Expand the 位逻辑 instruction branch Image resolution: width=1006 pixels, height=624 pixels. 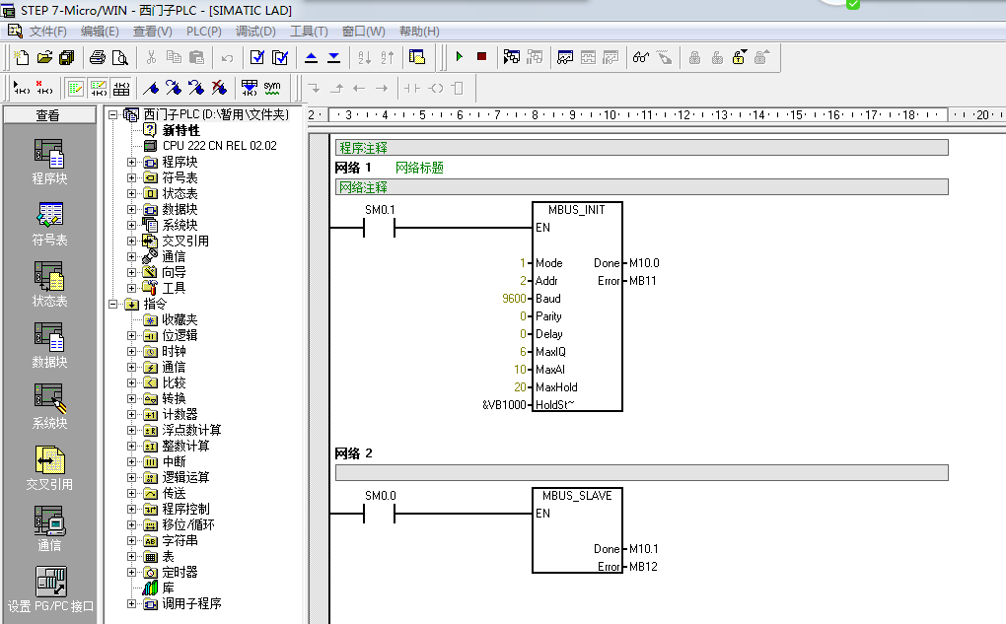(x=131, y=334)
